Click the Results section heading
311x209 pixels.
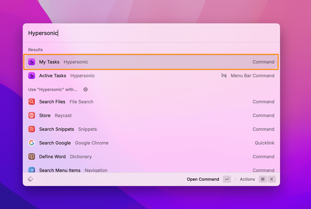click(36, 50)
